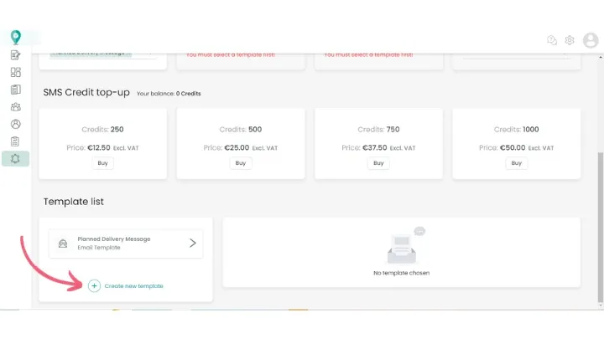Open the dashboard grid sidebar icon
This screenshot has width=604, height=339.
click(15, 72)
